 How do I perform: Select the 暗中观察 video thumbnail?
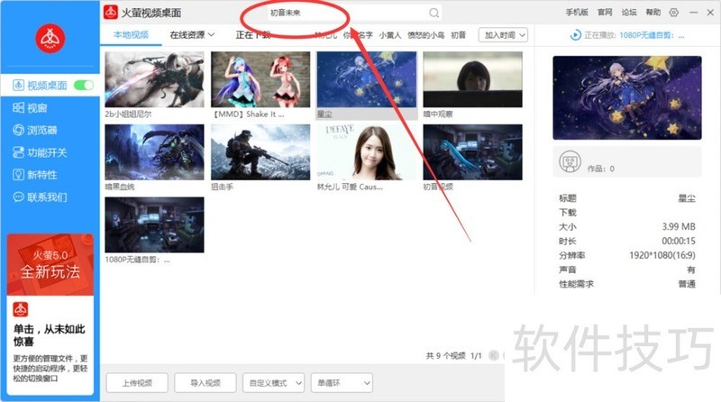(x=472, y=79)
